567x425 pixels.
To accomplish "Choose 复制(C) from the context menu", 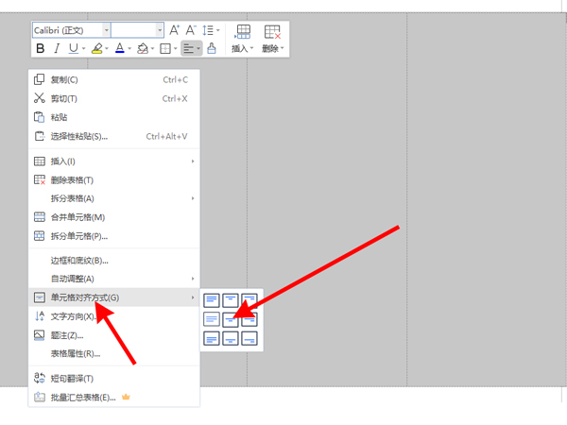I will coord(64,80).
